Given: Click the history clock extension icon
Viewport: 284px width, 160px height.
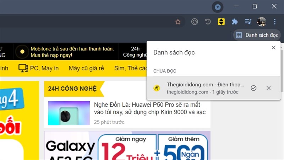Looking at the screenshot, I should (x=208, y=22).
